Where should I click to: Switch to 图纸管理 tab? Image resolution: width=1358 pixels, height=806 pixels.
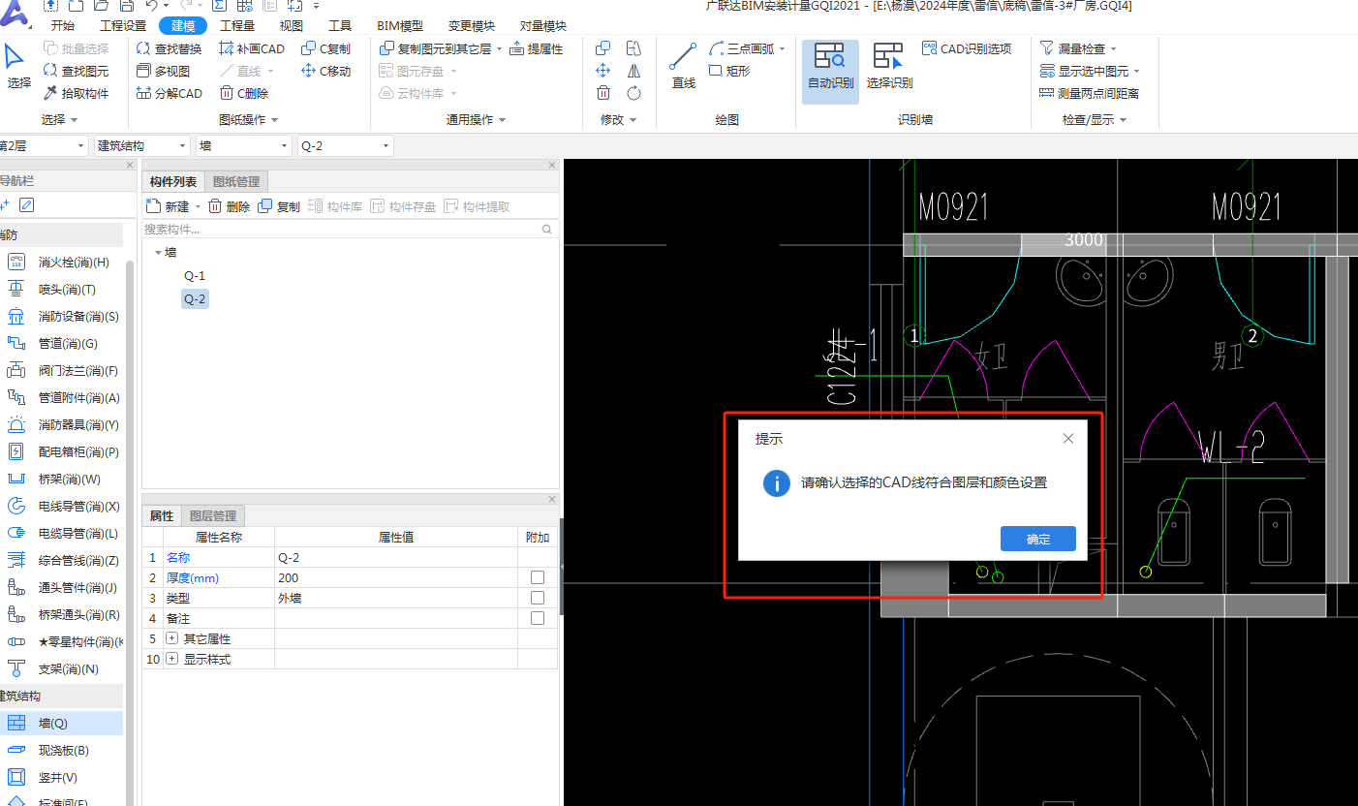click(236, 182)
